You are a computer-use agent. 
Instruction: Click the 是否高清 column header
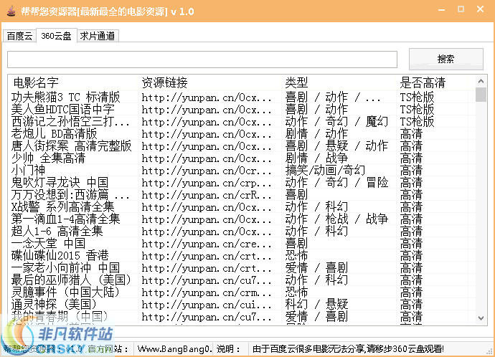(423, 82)
